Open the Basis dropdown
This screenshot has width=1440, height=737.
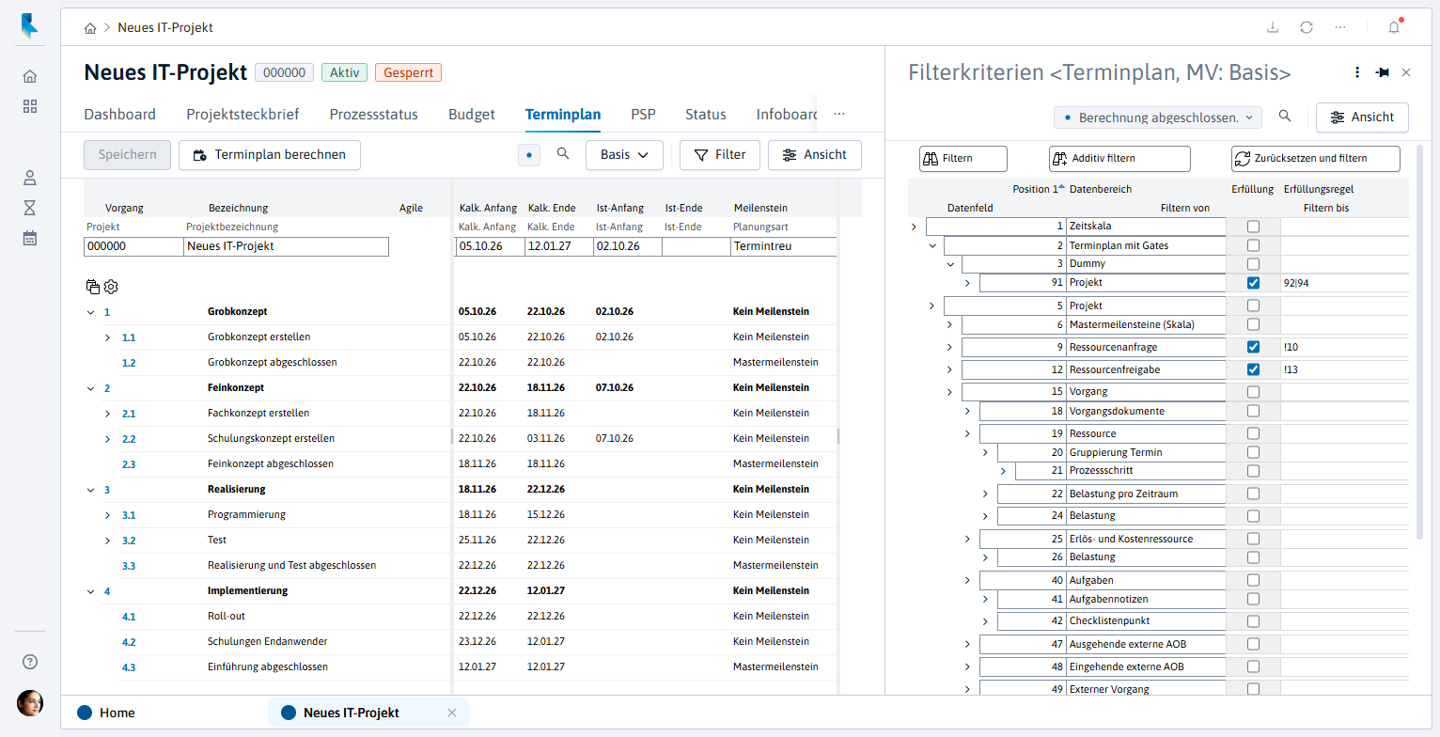pos(624,155)
